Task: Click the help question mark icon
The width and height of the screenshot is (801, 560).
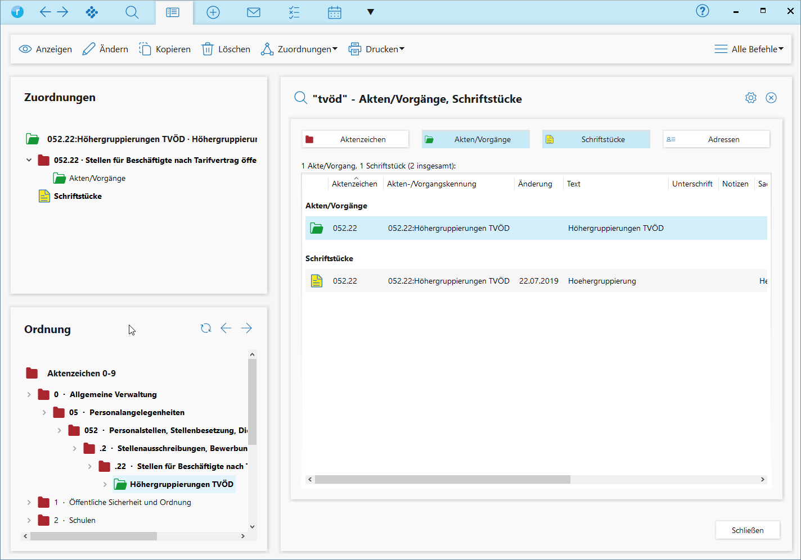Action: 703,11
